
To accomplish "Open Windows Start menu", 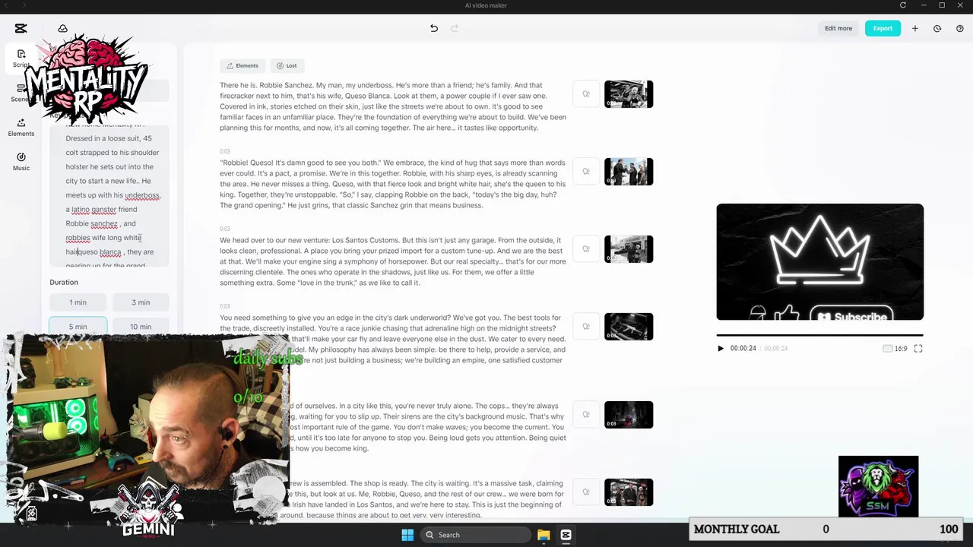I will pos(407,535).
